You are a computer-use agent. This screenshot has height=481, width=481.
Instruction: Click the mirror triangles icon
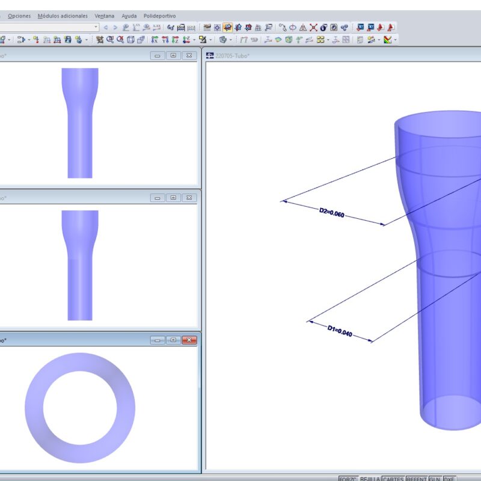click(x=303, y=28)
